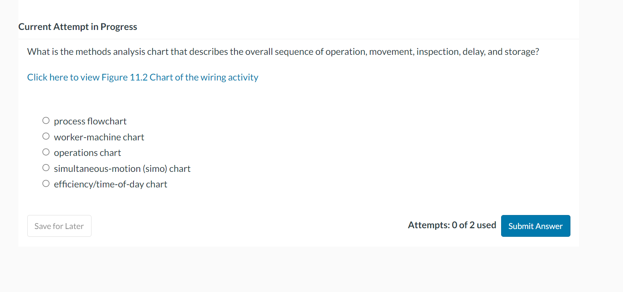623x292 pixels.
Task: Open Figure 11.2 Chart of the wiring activity
Action: [142, 77]
